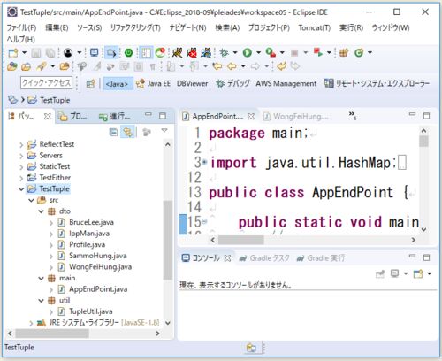Screen dimensions: 442x361
Task: Maximize the editor area panel
Action: pos(426,116)
